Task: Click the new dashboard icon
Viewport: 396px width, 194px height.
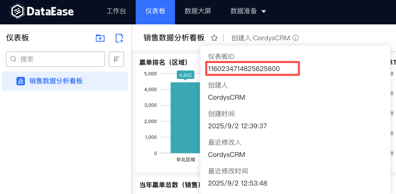Action: (119, 38)
